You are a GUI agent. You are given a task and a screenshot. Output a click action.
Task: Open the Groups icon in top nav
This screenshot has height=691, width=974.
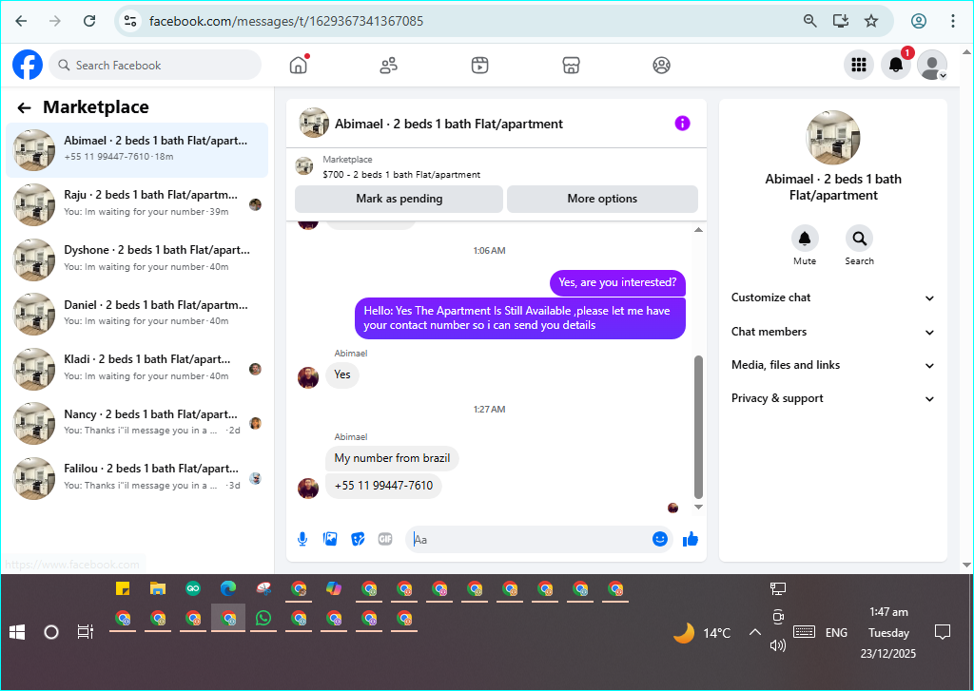[x=662, y=66]
